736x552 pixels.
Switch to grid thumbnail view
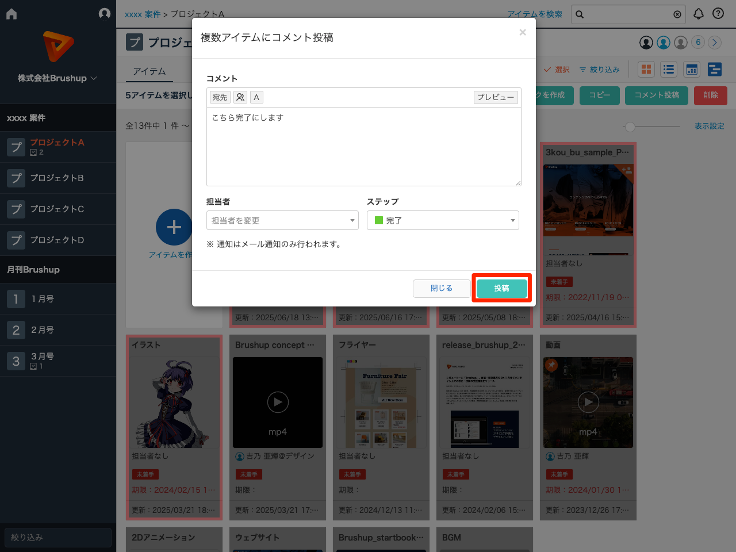tap(646, 70)
